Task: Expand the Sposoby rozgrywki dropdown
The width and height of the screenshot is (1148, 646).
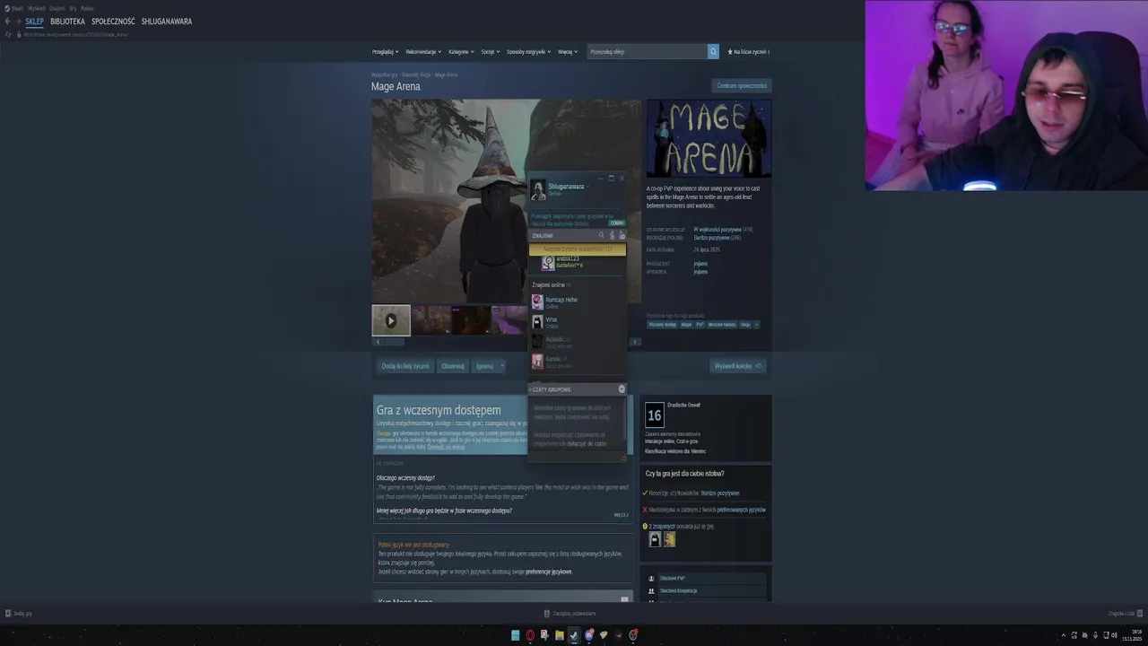Action: pyautogui.click(x=528, y=52)
